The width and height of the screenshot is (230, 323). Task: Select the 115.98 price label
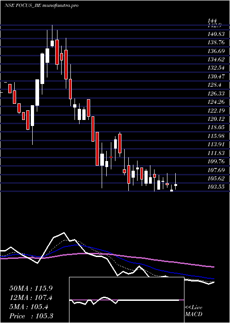point(216,137)
